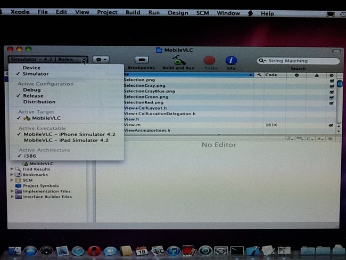Screen dimensions: 346x260
Task: Toggle target checkbox for SelectionGreen.png
Action: click(x=332, y=97)
